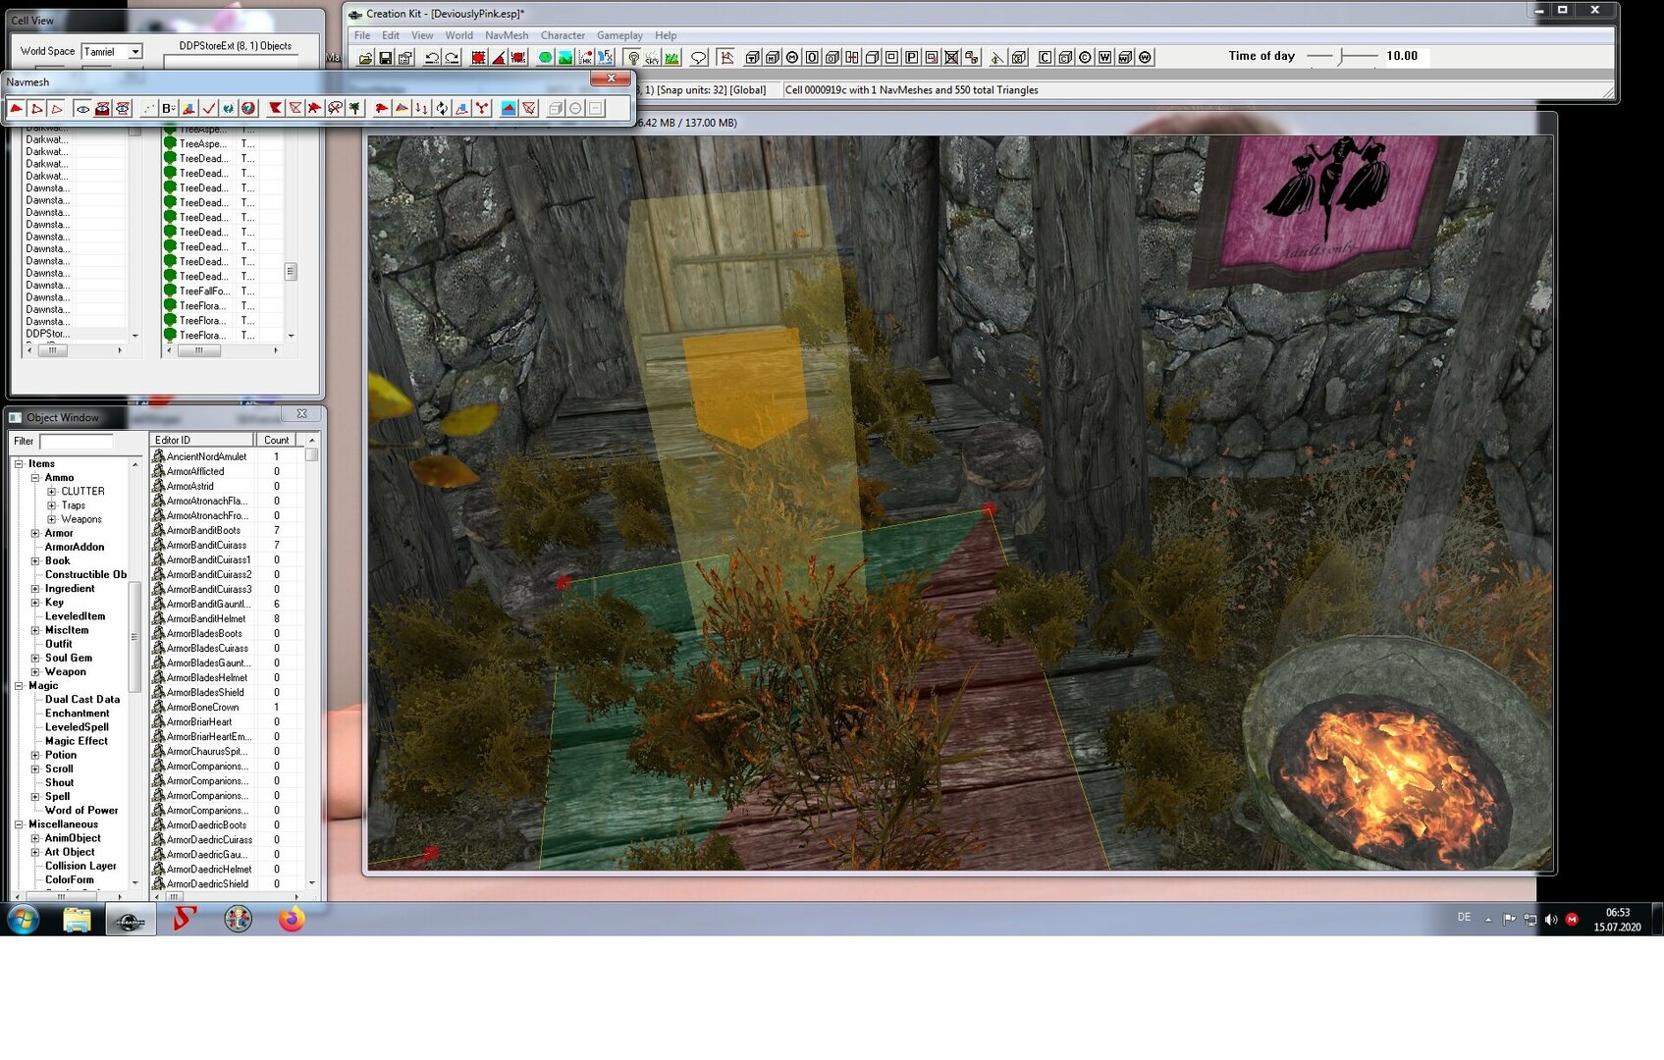The height and width of the screenshot is (1060, 1664).
Task: Expand the Book tree node
Action: tap(35, 560)
